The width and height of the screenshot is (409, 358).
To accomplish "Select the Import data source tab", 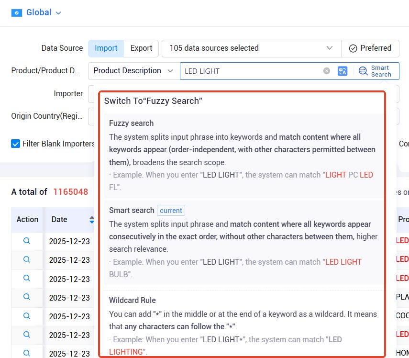I will (x=106, y=48).
